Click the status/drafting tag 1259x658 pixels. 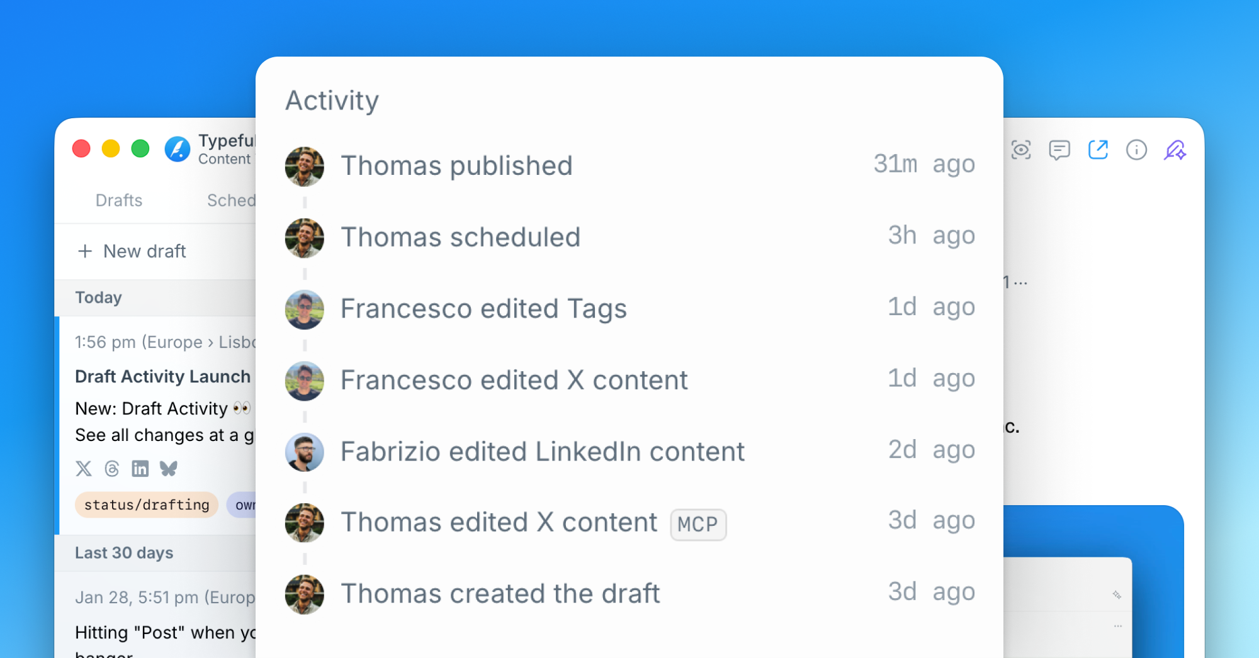147,505
